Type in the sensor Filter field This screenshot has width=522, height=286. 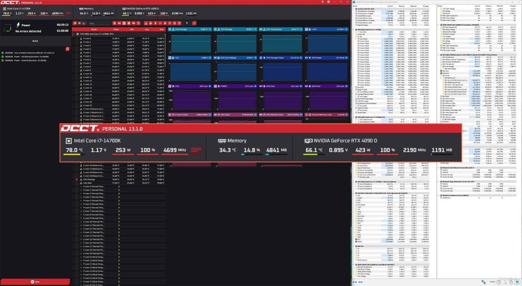(99, 23)
